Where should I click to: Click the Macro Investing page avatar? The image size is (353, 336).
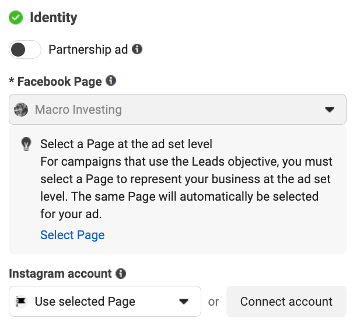tap(22, 109)
